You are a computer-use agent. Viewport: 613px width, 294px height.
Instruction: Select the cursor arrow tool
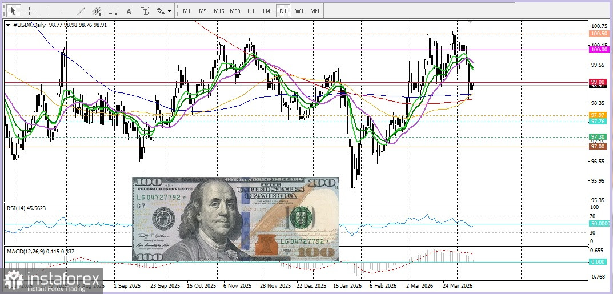coord(13,11)
